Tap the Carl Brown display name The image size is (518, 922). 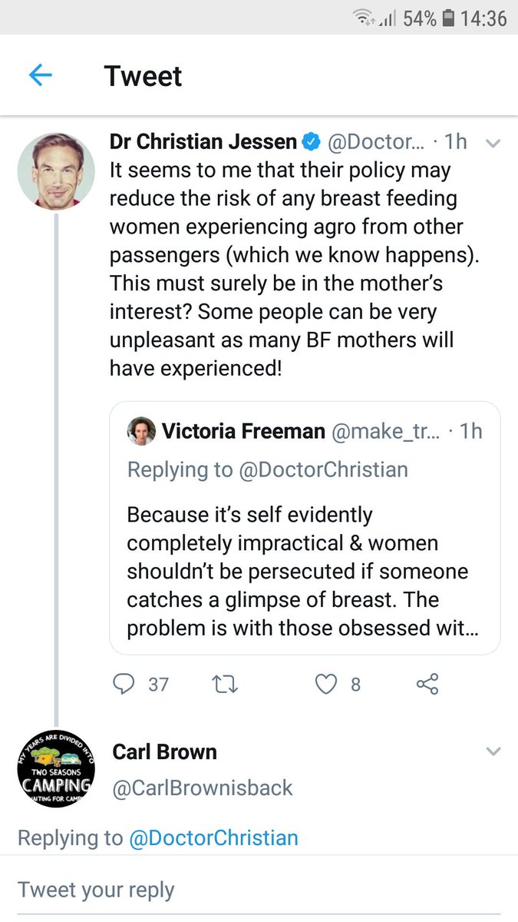click(x=164, y=751)
